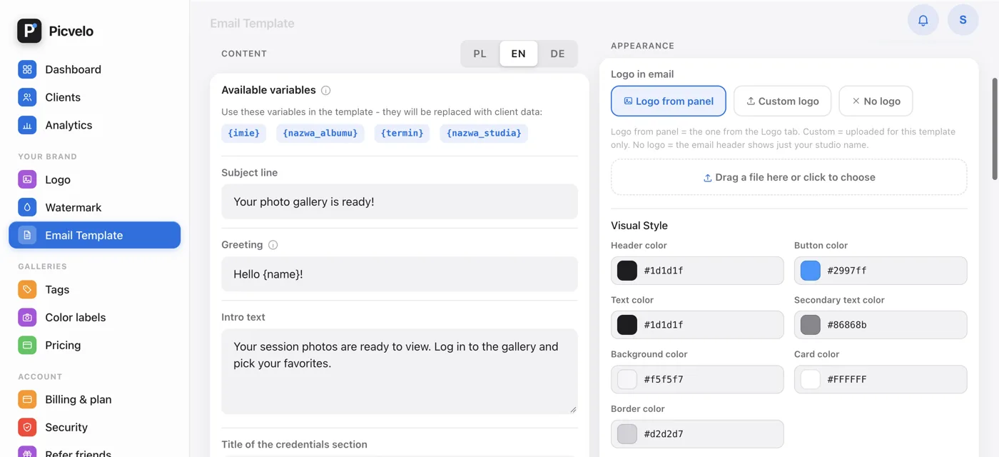The width and height of the screenshot is (999, 457).
Task: Insert the {nazwa_albumu} variable chip
Action: coord(320,133)
